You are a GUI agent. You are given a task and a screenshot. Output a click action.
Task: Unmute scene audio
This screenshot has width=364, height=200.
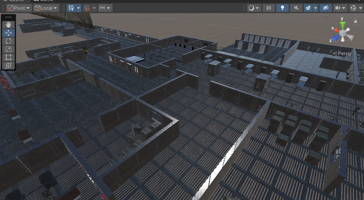(x=296, y=8)
